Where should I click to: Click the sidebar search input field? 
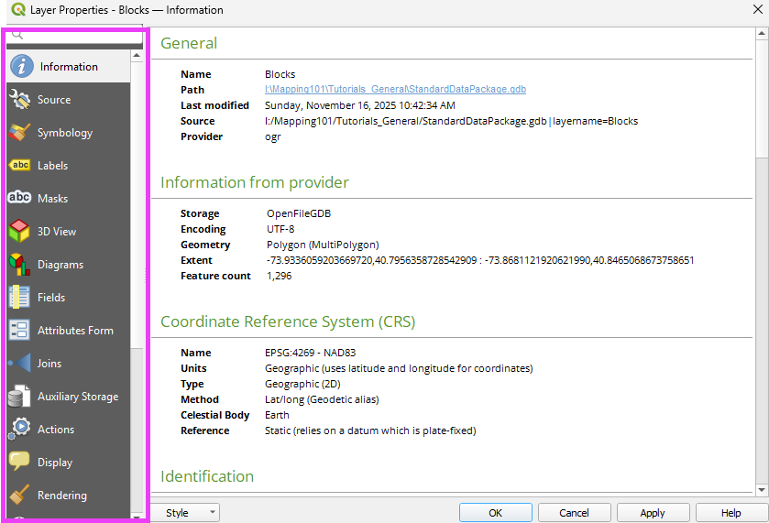(74, 36)
